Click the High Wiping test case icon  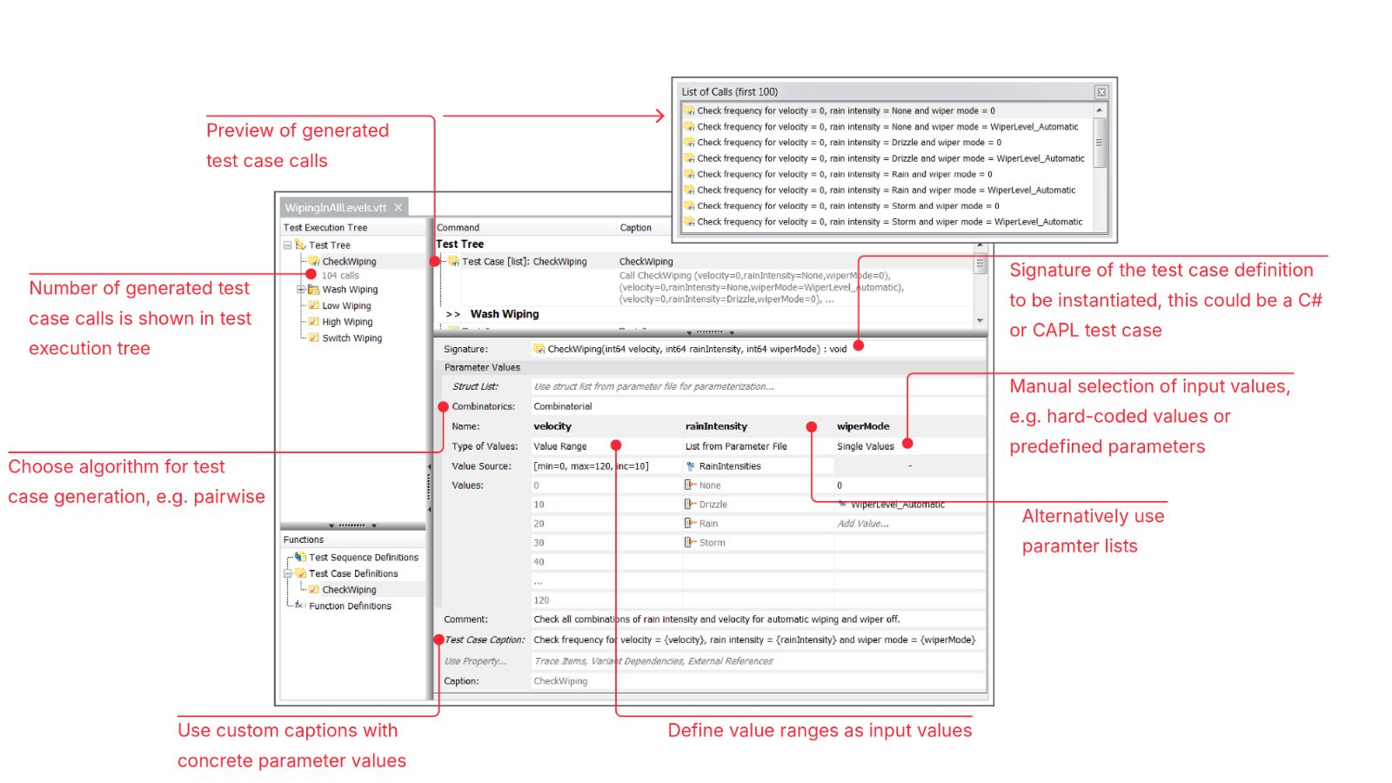click(x=314, y=322)
